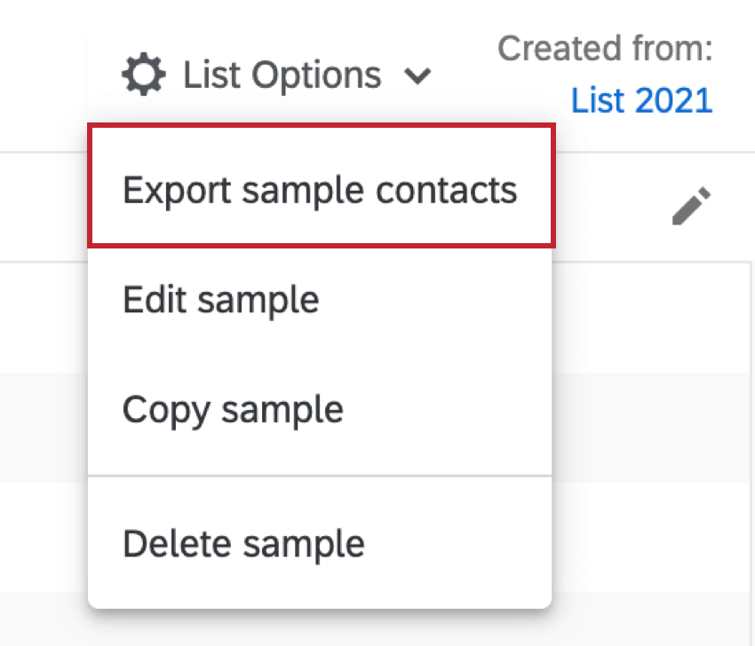Image resolution: width=755 pixels, height=646 pixels.
Task: Click the Created from label text
Action: 605,48
